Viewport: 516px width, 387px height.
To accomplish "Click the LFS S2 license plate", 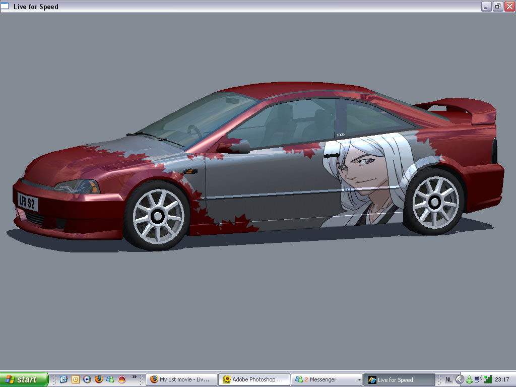I will click(x=27, y=202).
